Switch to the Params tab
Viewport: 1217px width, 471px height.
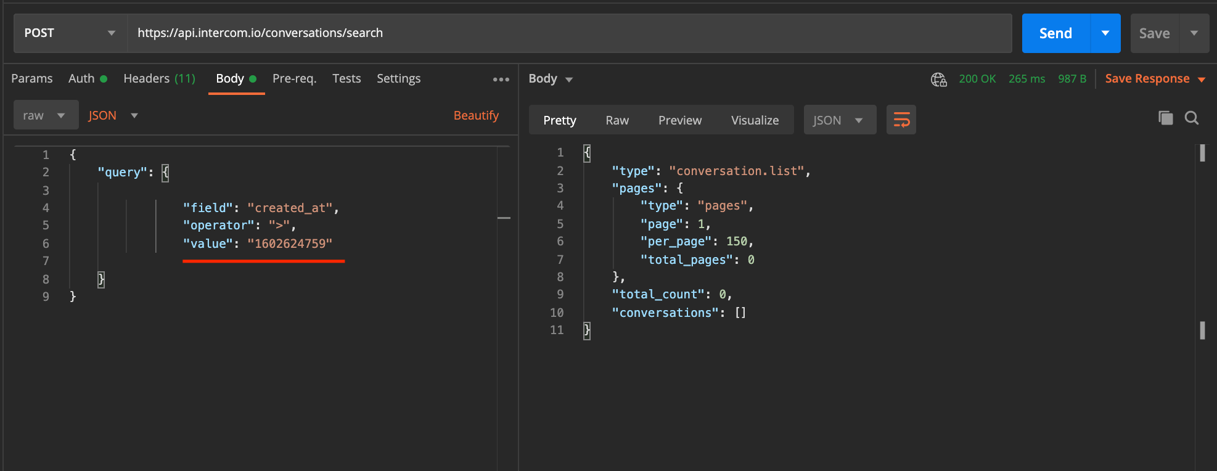tap(32, 78)
